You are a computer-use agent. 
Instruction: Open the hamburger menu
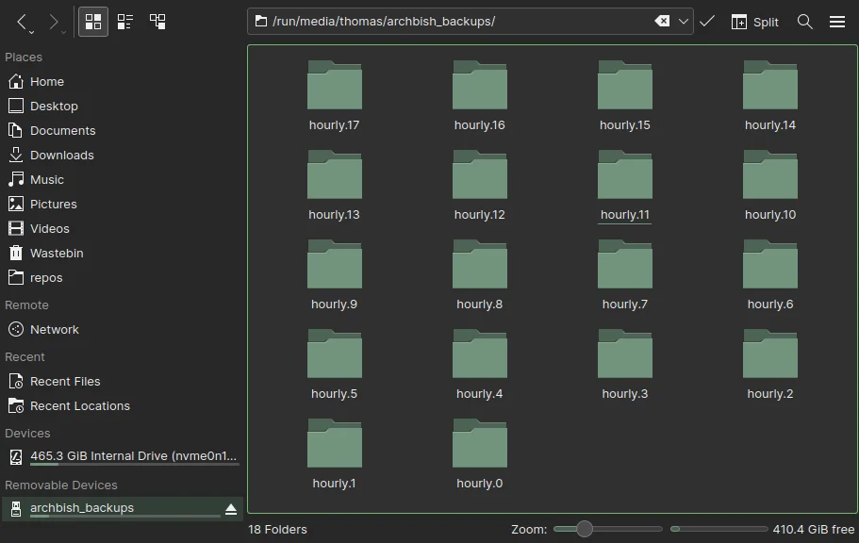coord(836,22)
